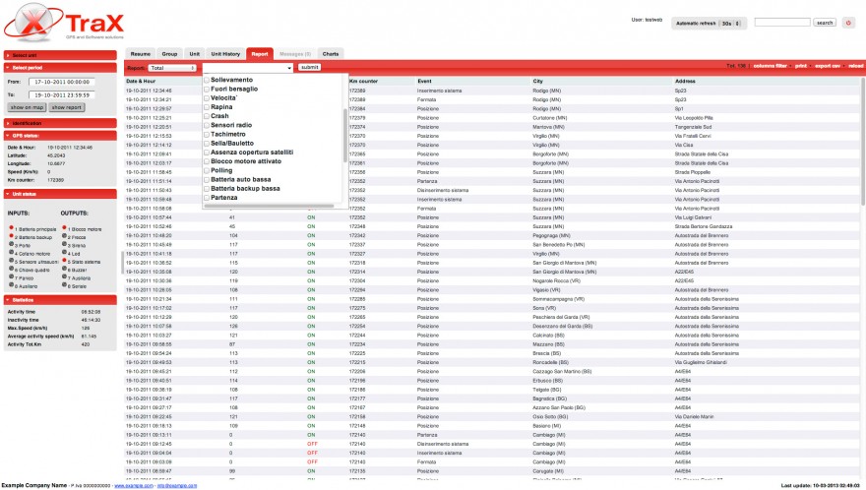Click the submit button
Screen dimensions: 866x490
[x=309, y=67]
